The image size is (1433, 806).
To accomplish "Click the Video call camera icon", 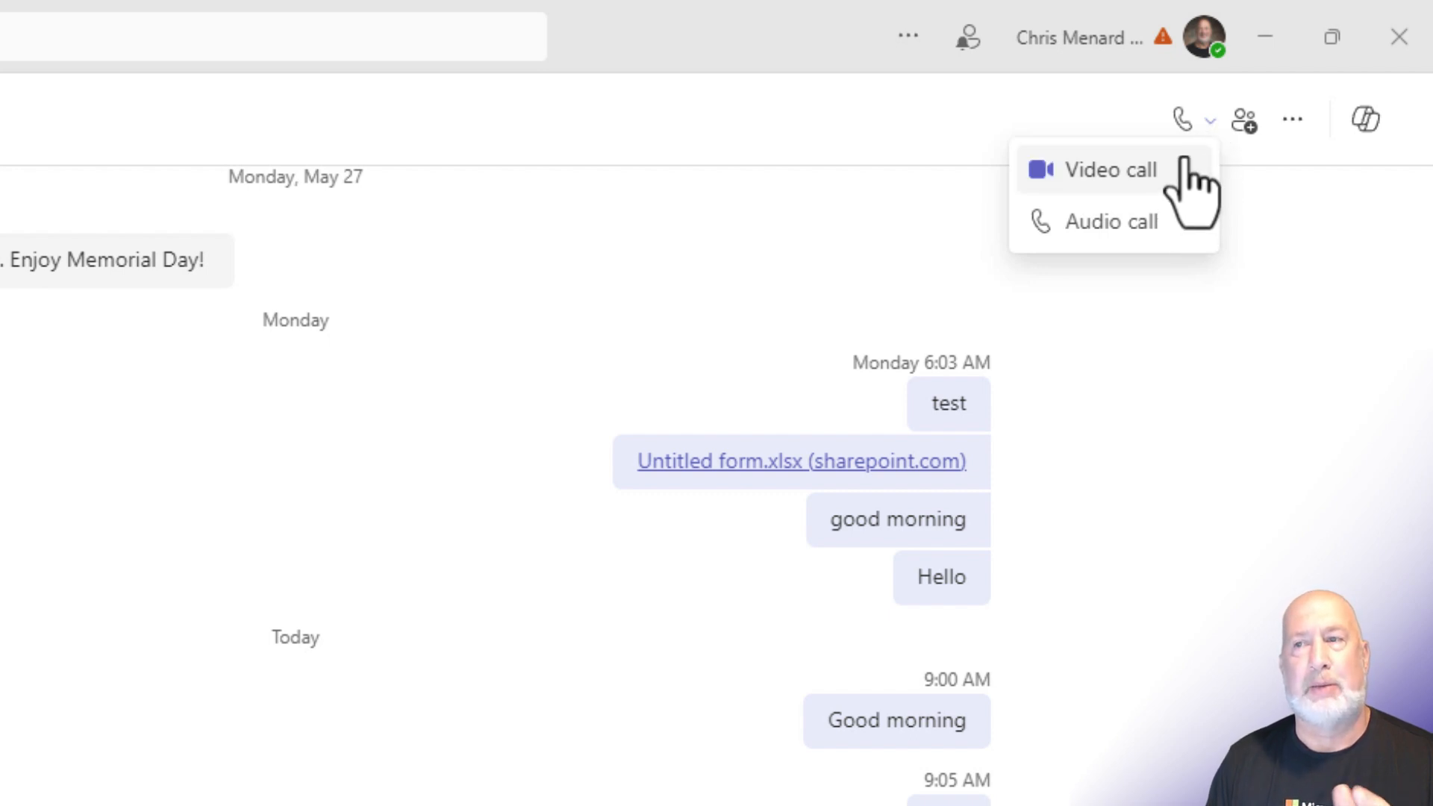I will (1040, 169).
